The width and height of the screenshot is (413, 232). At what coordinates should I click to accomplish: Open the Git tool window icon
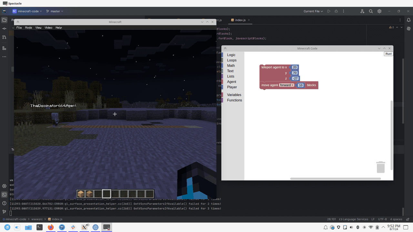click(4, 212)
